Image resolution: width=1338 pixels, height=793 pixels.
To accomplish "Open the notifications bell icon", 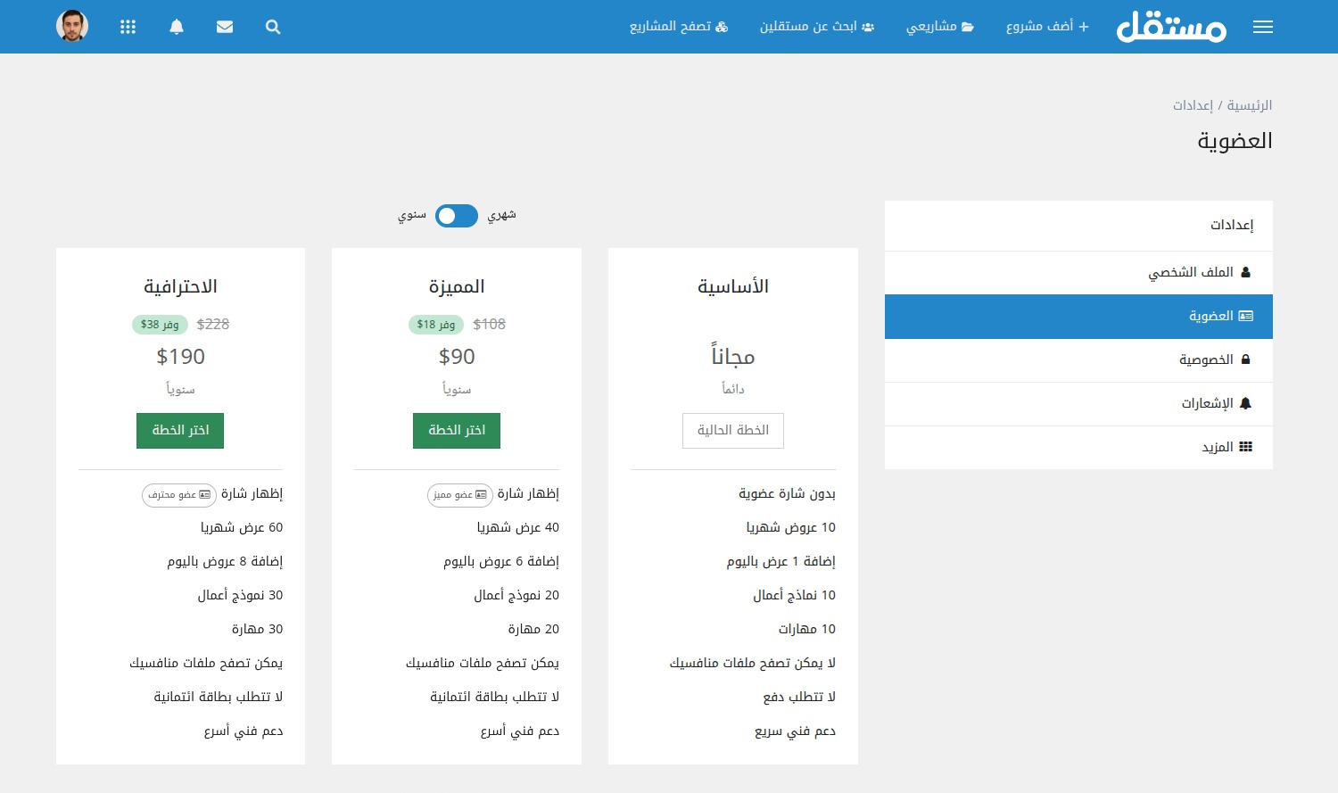I will [x=177, y=27].
